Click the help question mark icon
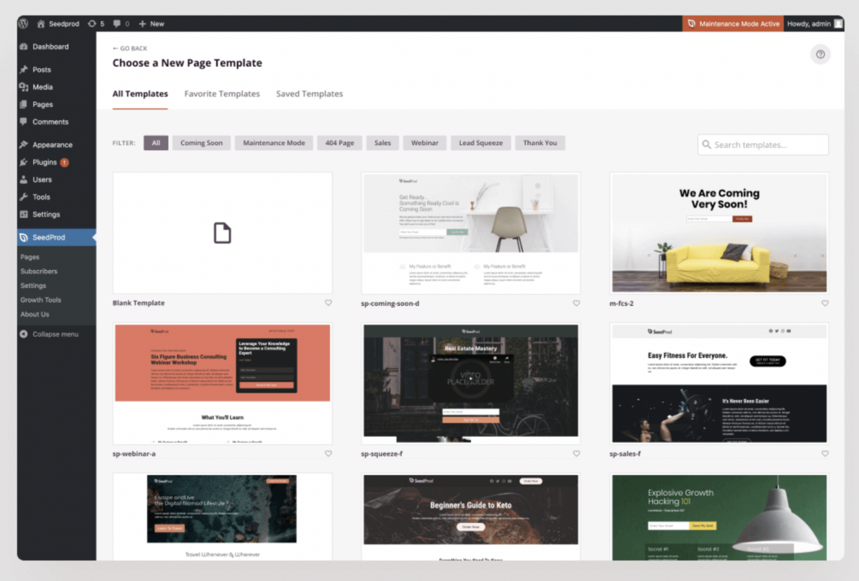The width and height of the screenshot is (859, 581). point(820,54)
